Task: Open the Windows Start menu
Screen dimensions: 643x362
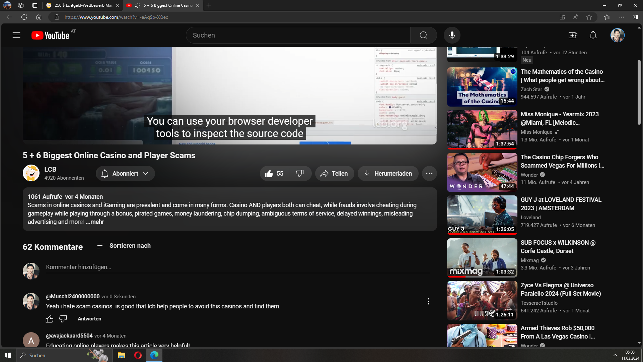Action: click(8, 355)
